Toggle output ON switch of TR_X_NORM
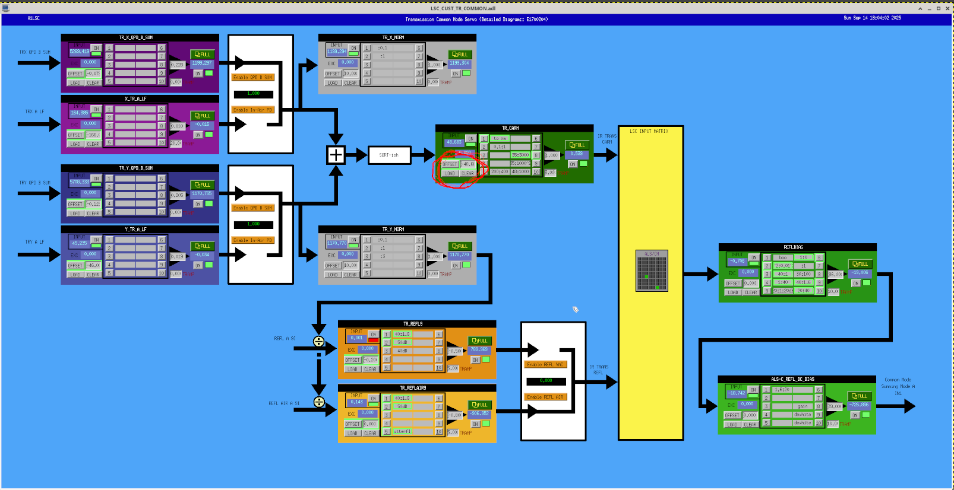Screen dimensions: 954x490 (x=456, y=74)
